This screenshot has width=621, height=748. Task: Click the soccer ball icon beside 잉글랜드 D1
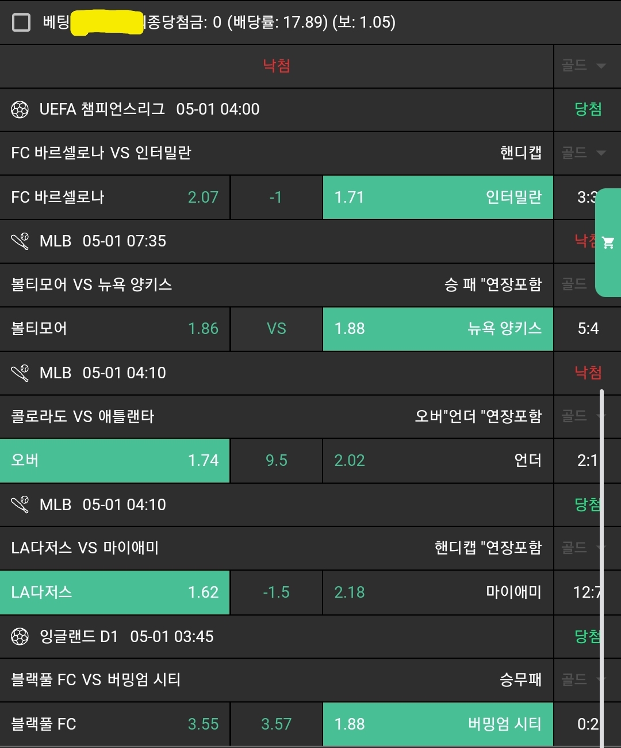20,637
